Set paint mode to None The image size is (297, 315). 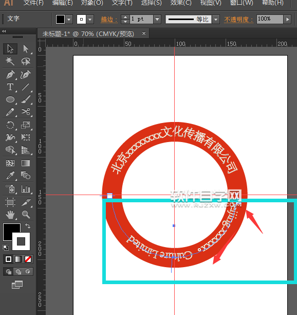[28, 259]
